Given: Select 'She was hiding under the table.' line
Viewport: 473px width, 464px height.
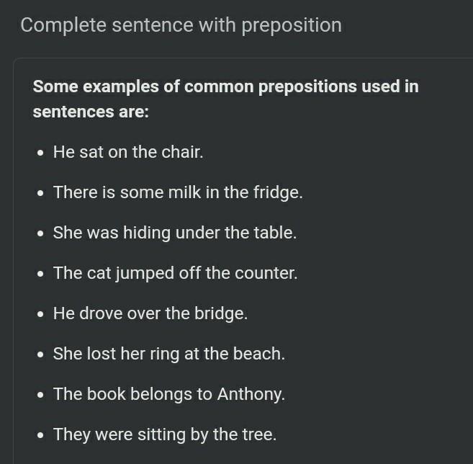Looking at the screenshot, I should point(174,233).
